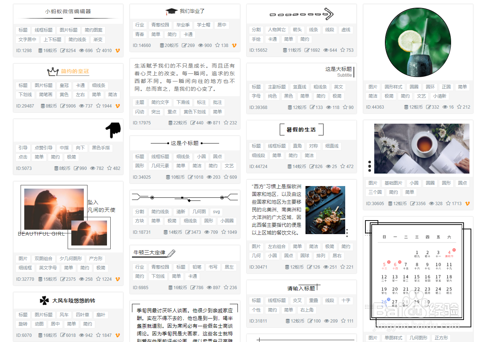Click coin icon next to 22蚁币
The image size is (486, 342).
(x=171, y=123)
